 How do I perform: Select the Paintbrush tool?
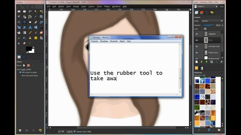pos(36,33)
